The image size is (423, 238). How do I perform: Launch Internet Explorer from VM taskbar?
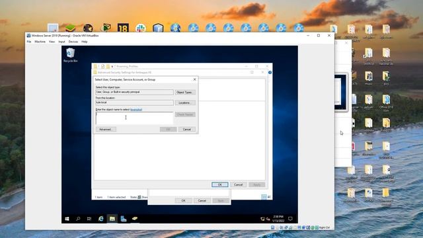101,219
